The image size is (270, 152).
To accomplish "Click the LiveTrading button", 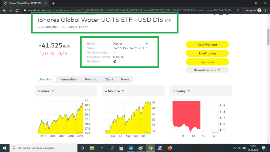I will [x=207, y=53].
